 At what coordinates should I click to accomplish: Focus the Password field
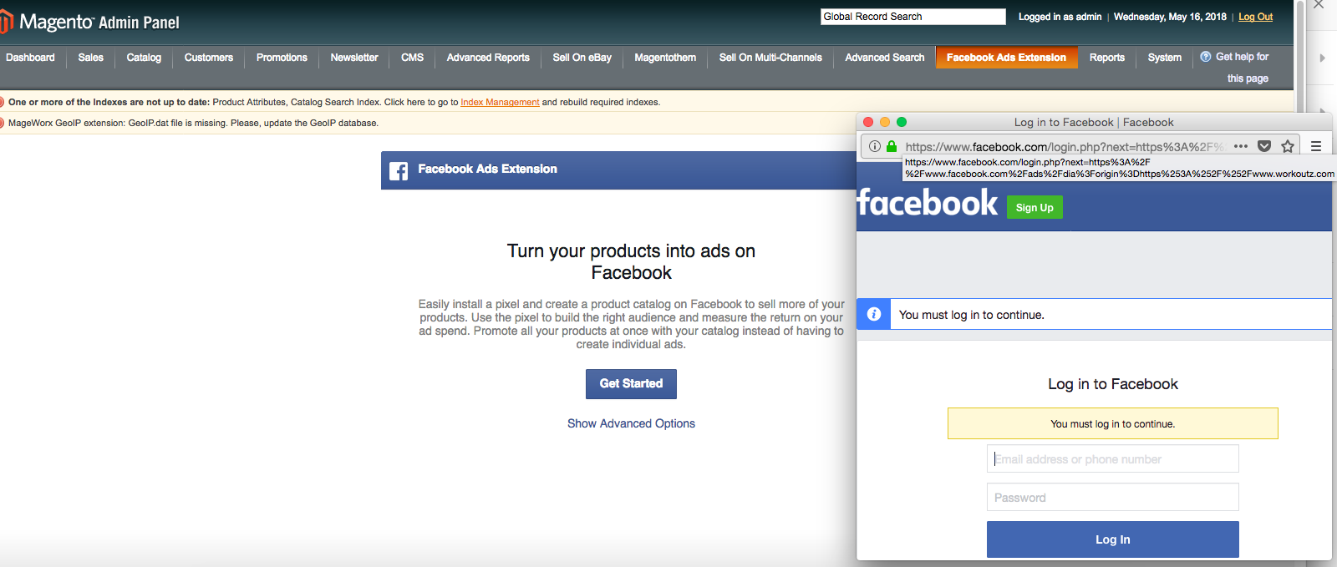[x=1112, y=497]
